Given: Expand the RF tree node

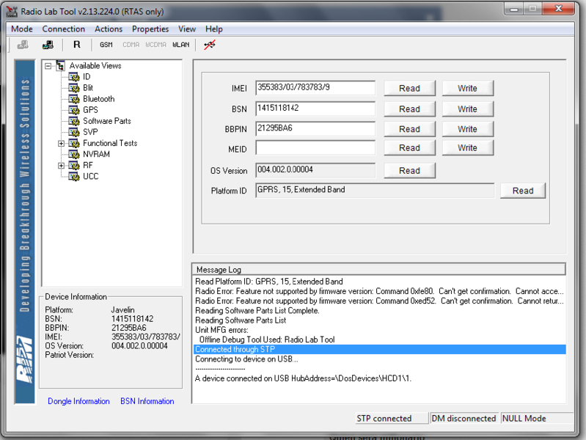Looking at the screenshot, I should [x=62, y=166].
